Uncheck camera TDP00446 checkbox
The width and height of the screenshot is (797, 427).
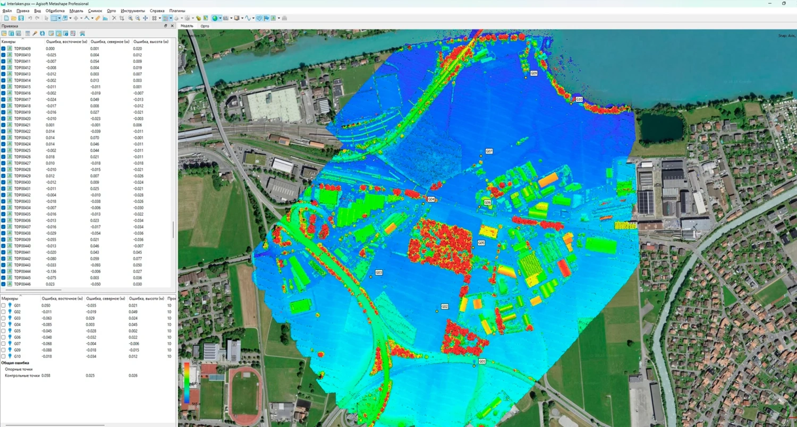pyautogui.click(x=3, y=284)
